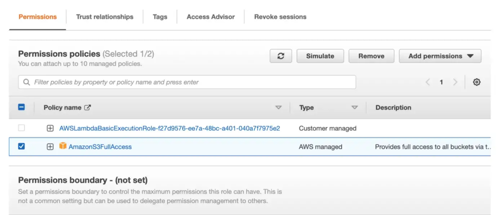Switch to the Trust relationships tab
This screenshot has width=504, height=215.
(105, 17)
